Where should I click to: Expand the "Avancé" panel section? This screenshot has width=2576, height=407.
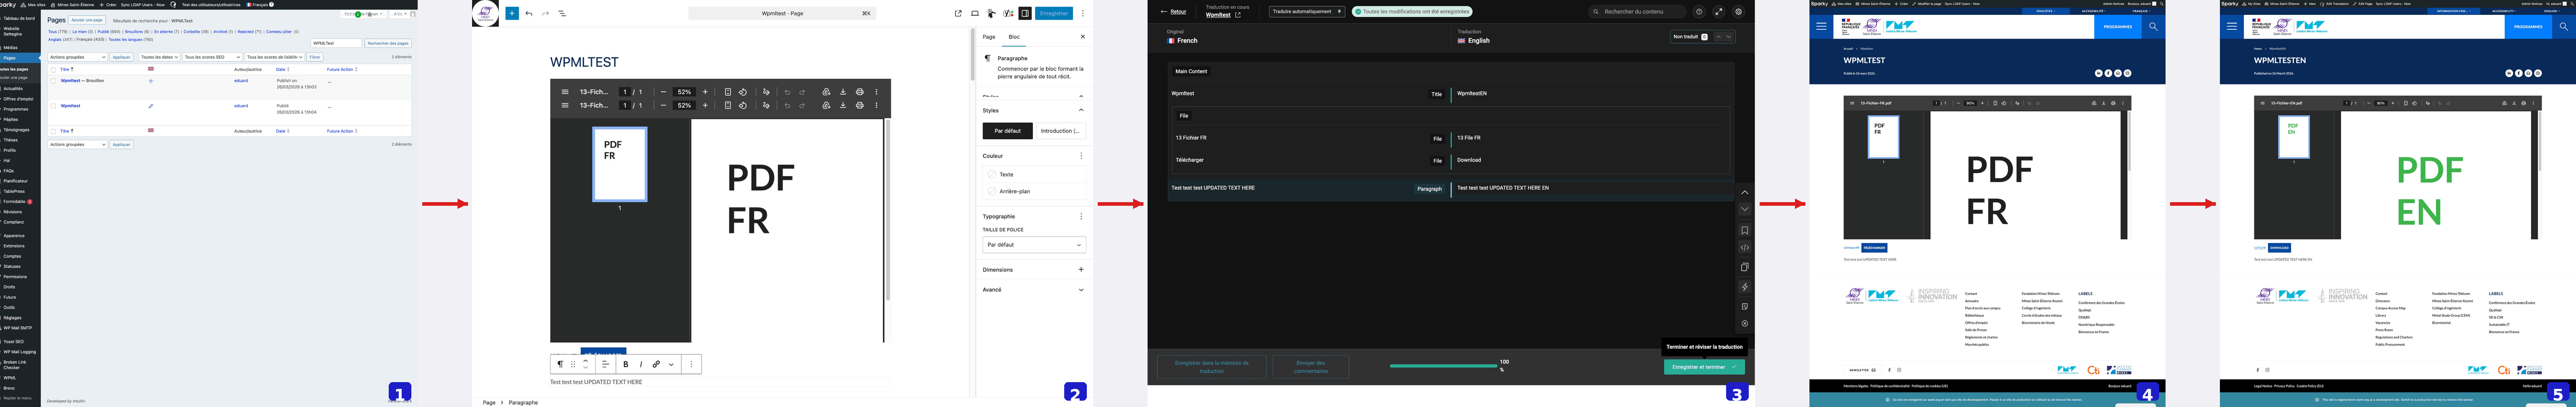[x=1033, y=290]
